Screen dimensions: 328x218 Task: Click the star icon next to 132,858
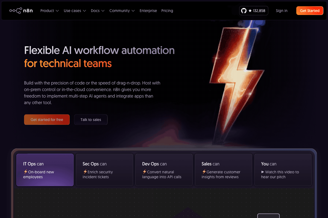250,11
